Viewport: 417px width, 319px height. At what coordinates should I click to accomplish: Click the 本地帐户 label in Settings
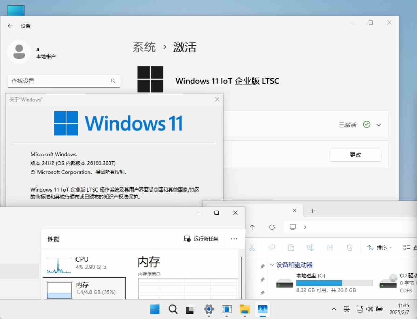[x=46, y=56]
